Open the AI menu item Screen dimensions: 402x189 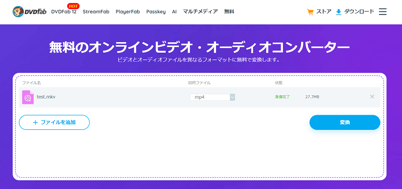[x=174, y=12]
